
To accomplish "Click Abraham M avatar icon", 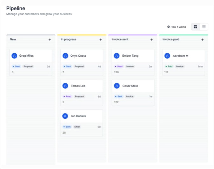I will tap(167, 56).
